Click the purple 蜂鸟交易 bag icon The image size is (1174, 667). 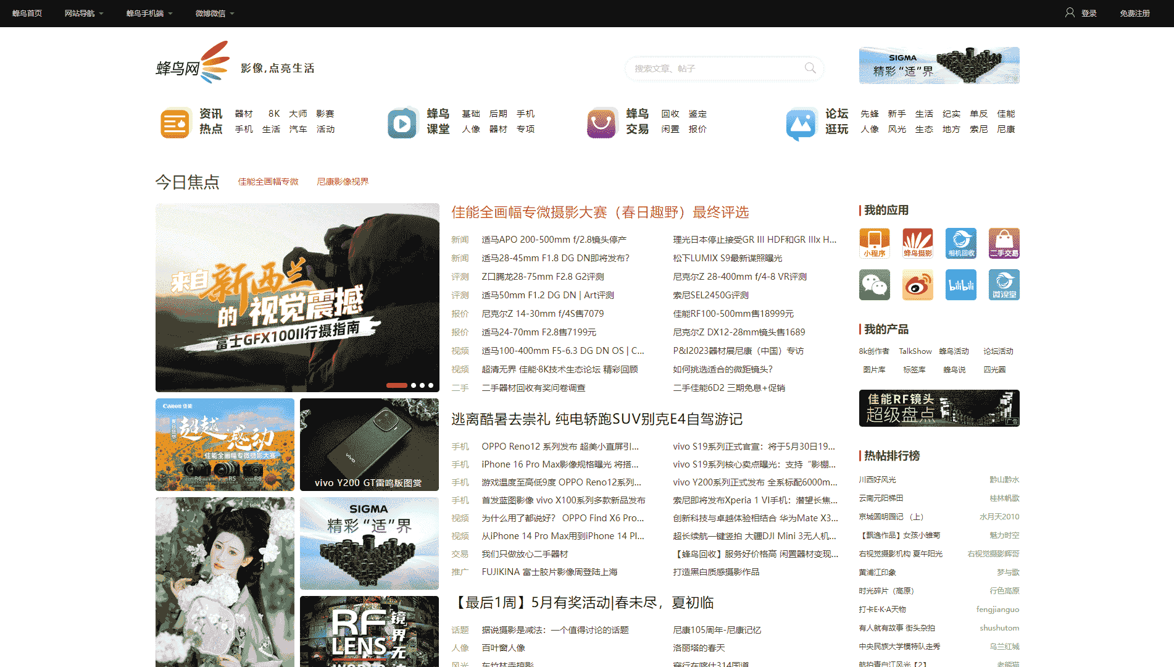coord(601,123)
